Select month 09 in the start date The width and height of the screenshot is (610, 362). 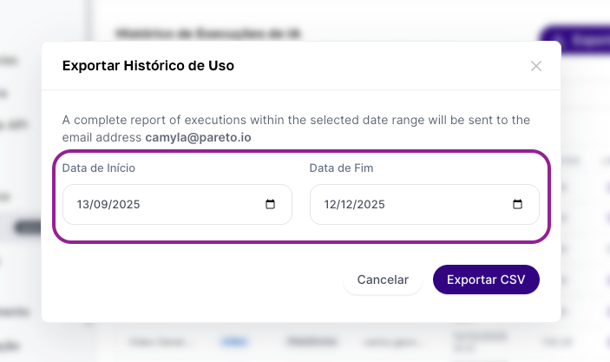coord(103,206)
